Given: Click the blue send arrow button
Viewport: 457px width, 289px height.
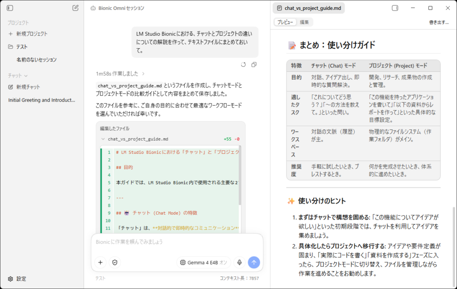Looking at the screenshot, I should (x=254, y=263).
